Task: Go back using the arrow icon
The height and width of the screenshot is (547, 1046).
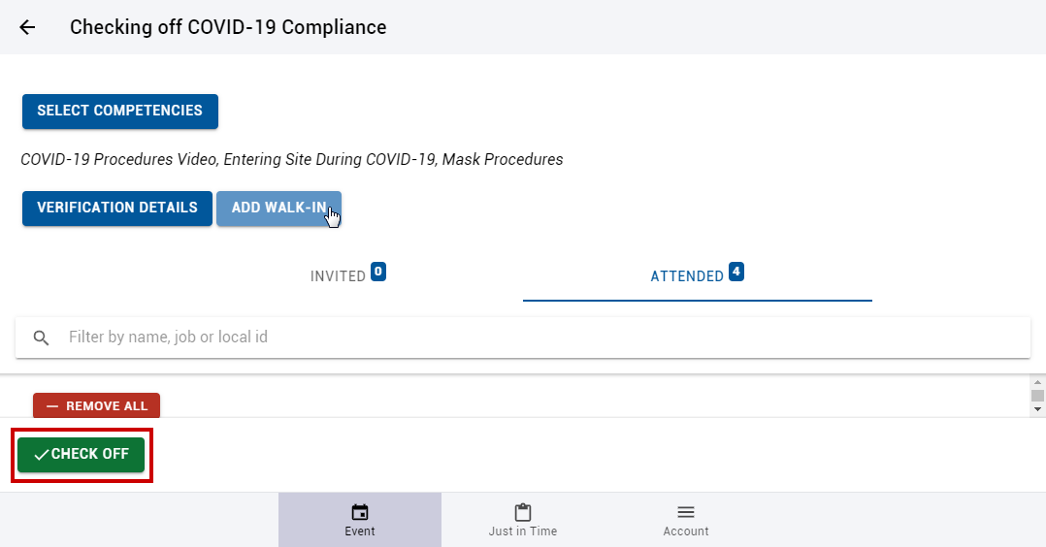Action: [27, 27]
